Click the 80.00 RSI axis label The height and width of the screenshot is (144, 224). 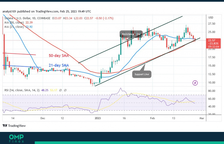point(212,91)
